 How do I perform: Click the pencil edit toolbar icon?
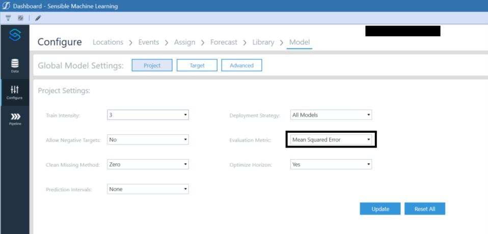click(38, 18)
